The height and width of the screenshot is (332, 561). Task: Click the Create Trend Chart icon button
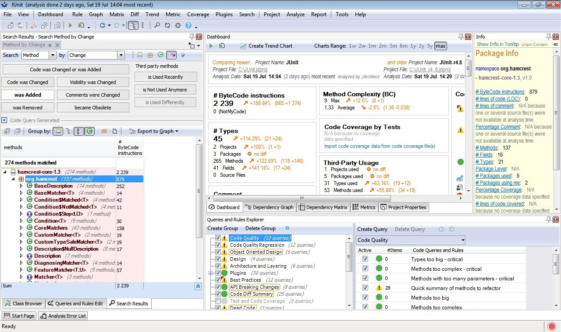pyautogui.click(x=266, y=46)
